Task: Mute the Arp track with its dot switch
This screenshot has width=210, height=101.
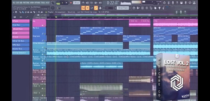Action: coord(45,25)
